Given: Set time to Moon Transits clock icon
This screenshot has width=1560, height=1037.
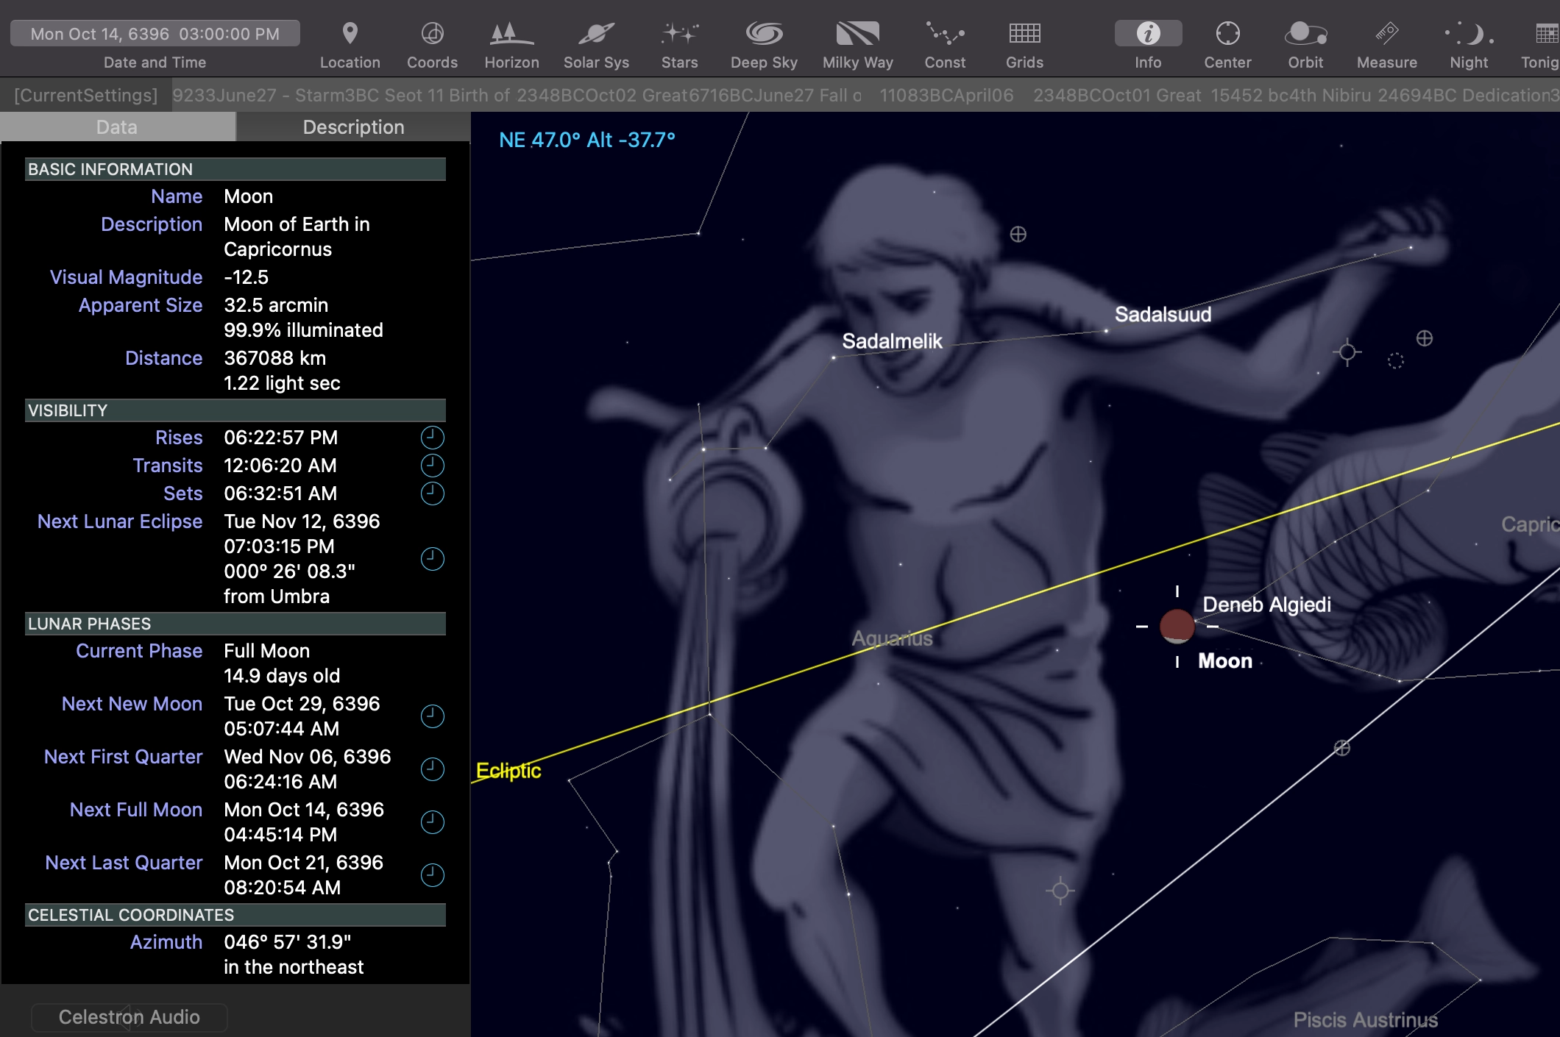Looking at the screenshot, I should pyautogui.click(x=432, y=466).
